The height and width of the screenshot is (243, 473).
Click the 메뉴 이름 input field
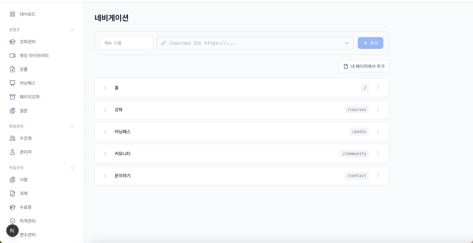[126, 43]
